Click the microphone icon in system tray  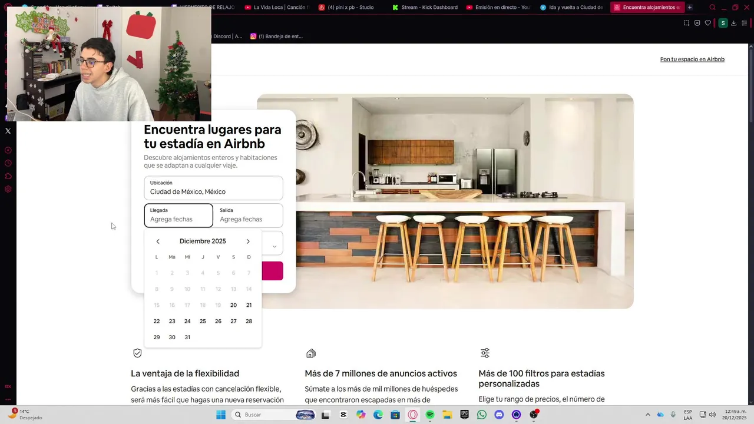pos(673,415)
